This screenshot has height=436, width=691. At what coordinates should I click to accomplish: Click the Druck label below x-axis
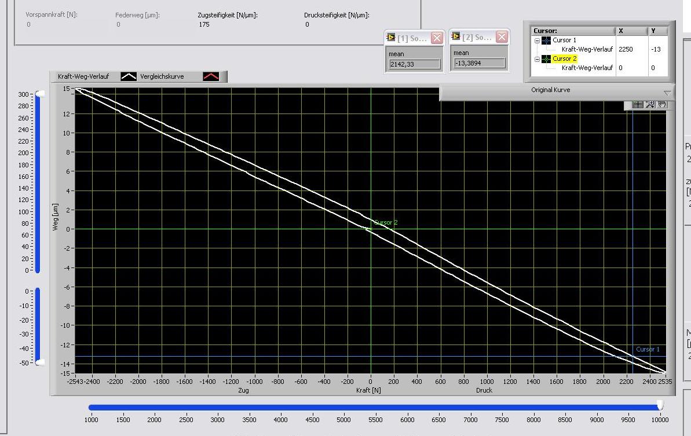tap(484, 390)
